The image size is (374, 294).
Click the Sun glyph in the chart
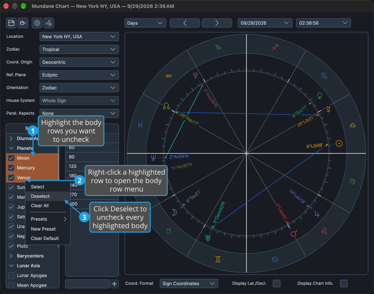point(339,143)
